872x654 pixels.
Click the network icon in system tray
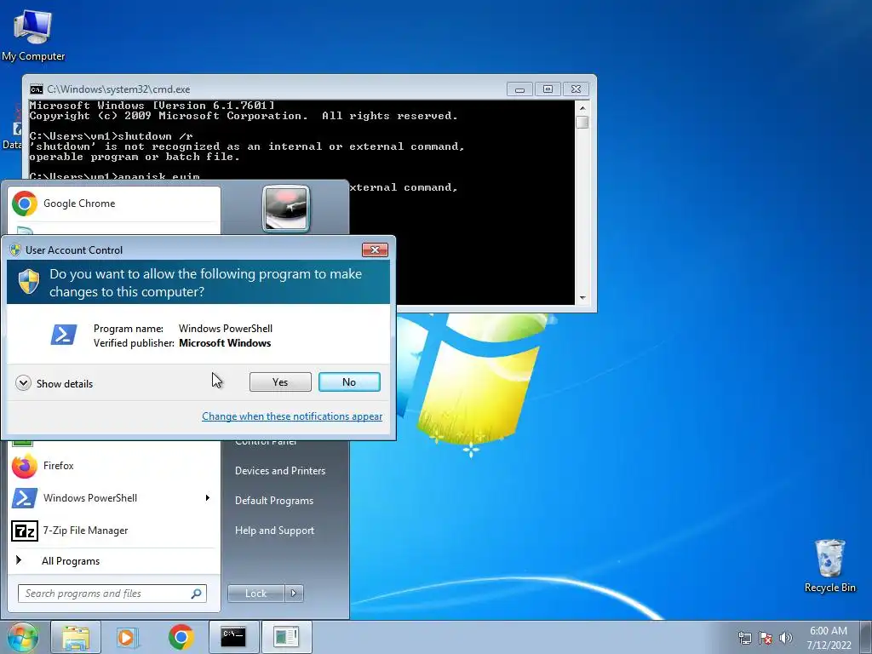click(x=744, y=638)
